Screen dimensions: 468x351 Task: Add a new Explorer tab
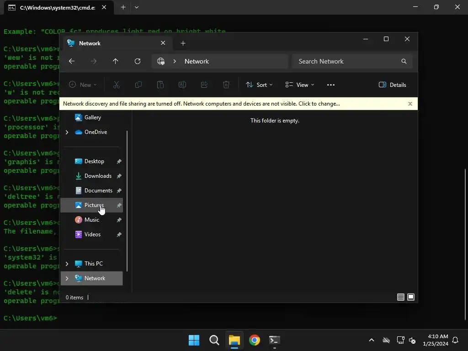pos(183,43)
